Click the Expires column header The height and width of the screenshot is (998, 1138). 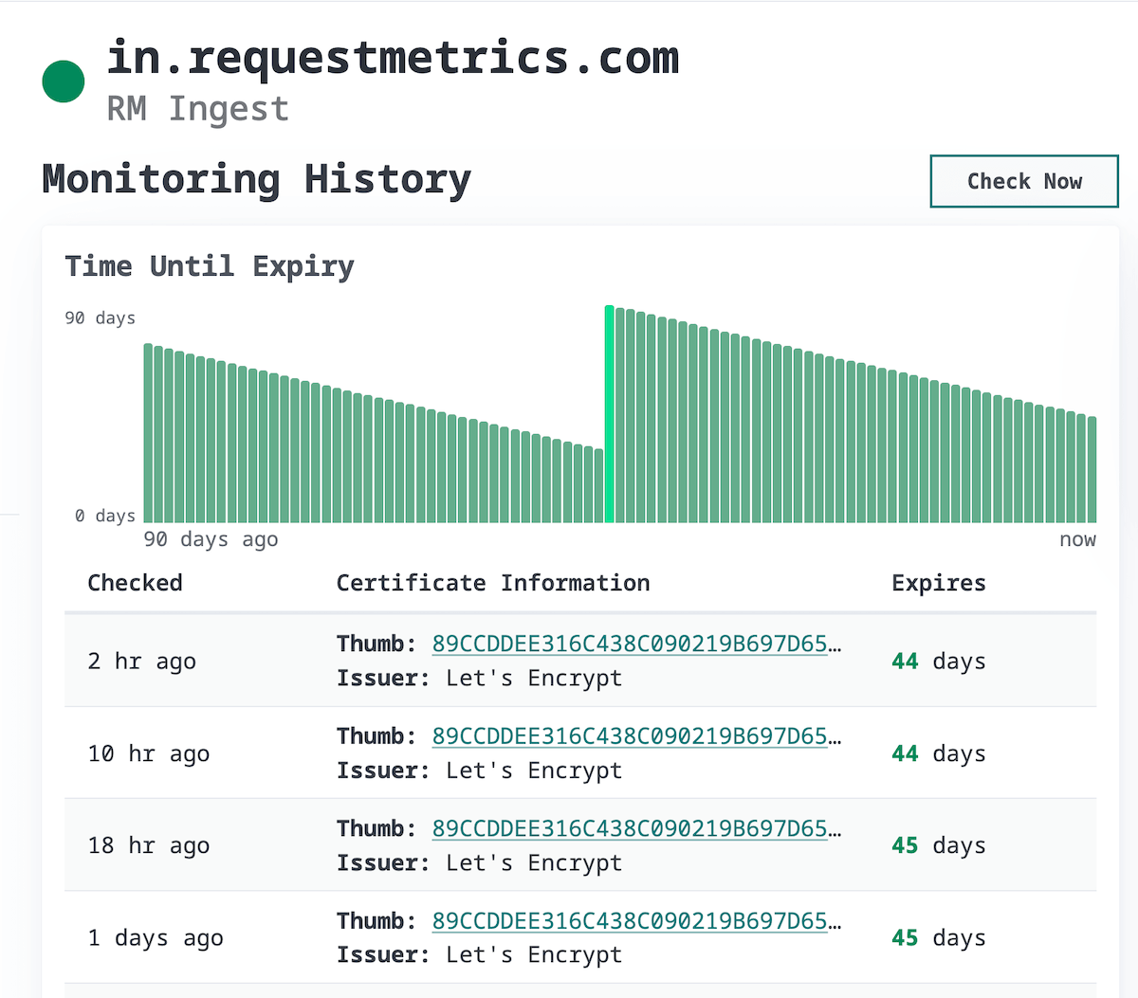pos(939,583)
